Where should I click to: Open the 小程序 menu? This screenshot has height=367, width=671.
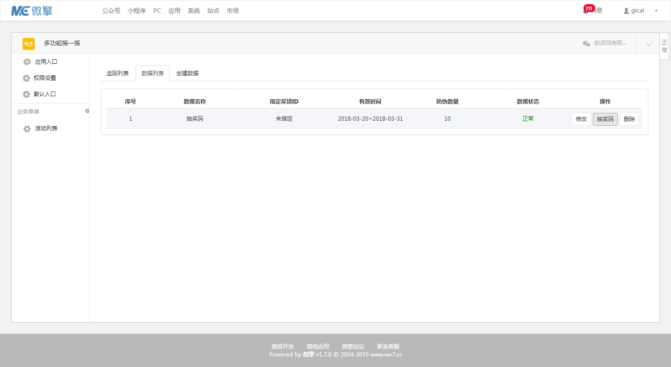click(x=137, y=11)
